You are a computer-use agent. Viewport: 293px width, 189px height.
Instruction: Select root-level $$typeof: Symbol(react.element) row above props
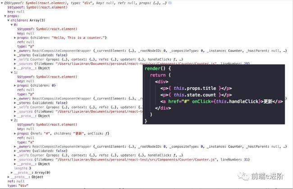click(37, 7)
